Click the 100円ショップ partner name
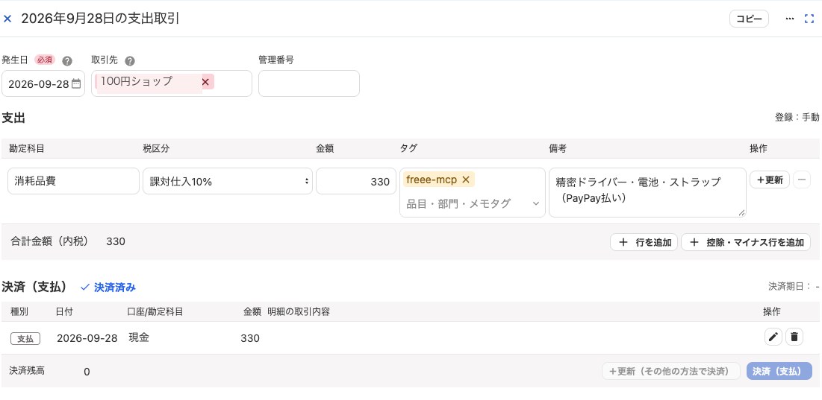The image size is (822, 400). tap(137, 81)
